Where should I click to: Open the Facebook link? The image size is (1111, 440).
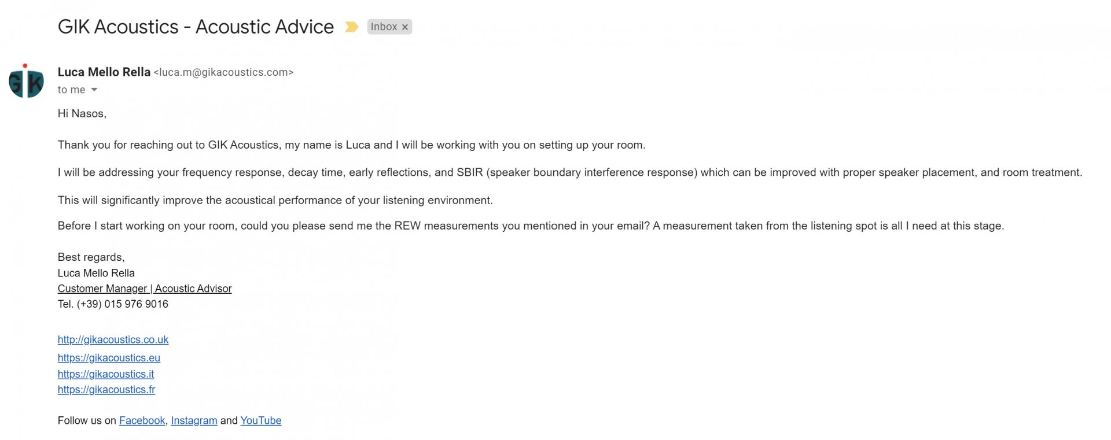click(142, 420)
